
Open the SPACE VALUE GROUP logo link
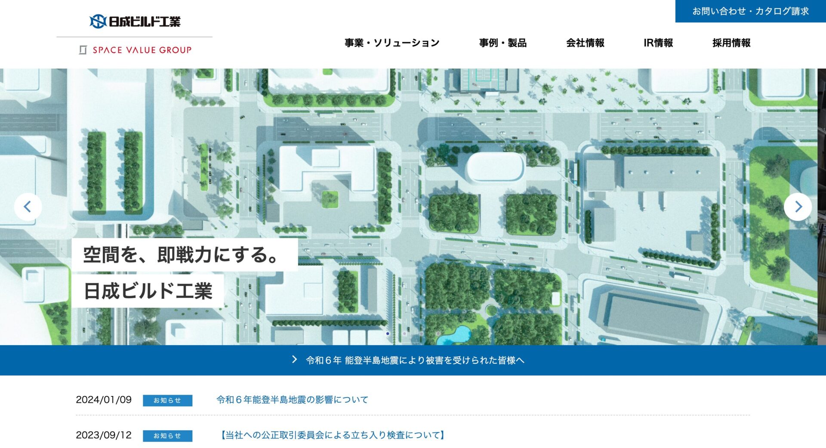(135, 50)
